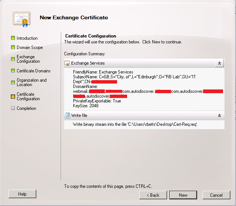Click the grey Completion step indicator
This screenshot has width=236, height=206.
[13, 108]
